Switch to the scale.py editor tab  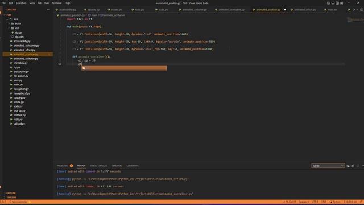click(163, 10)
